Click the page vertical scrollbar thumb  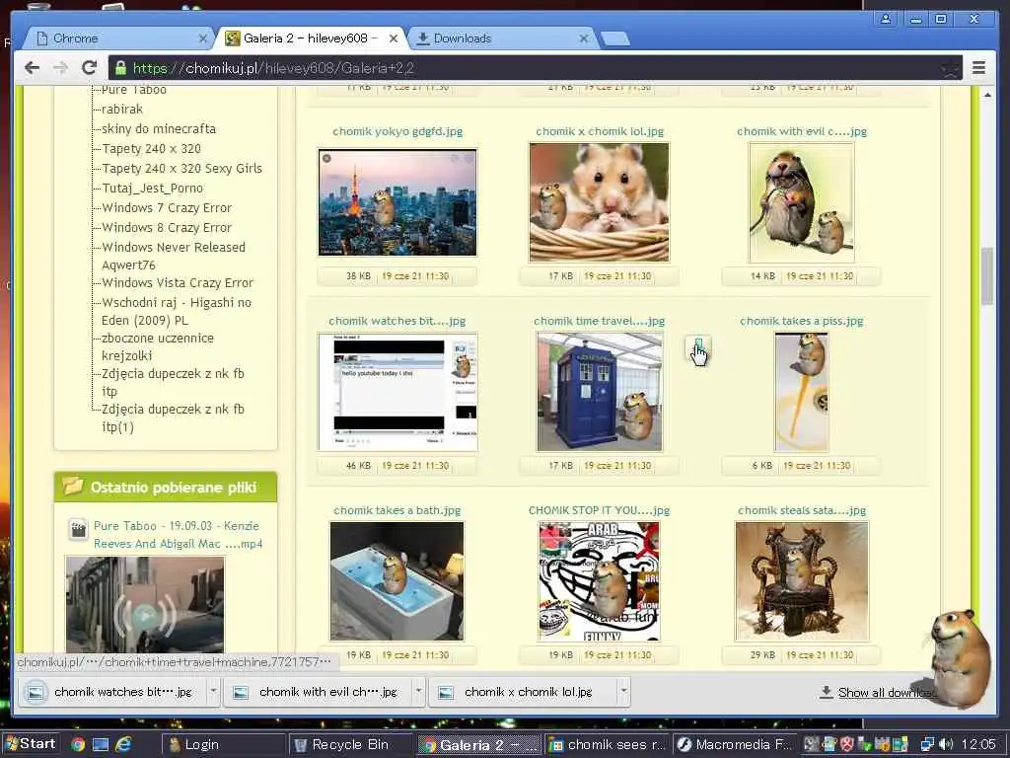tap(986, 276)
